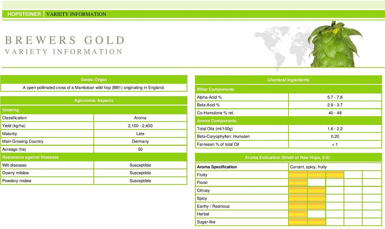385x229 pixels.
Task: Select the Germany value cell
Action: coord(140,141)
